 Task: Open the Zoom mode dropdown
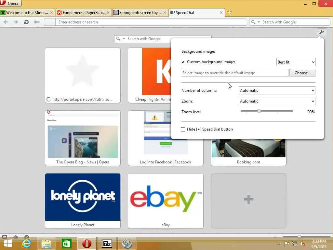(x=277, y=101)
